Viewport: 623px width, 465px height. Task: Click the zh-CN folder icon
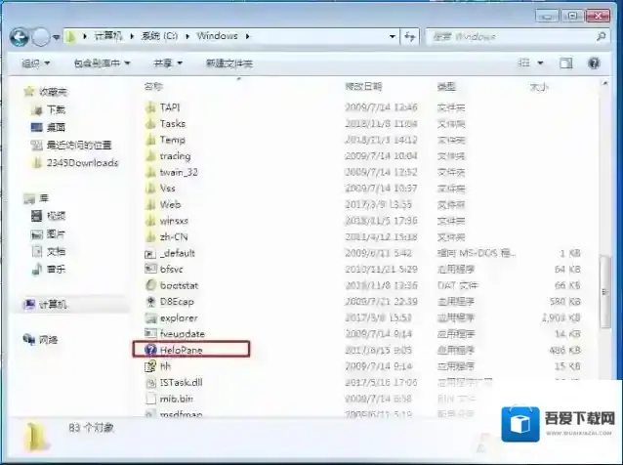150,236
